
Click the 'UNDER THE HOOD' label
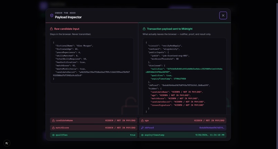click(x=65, y=13)
